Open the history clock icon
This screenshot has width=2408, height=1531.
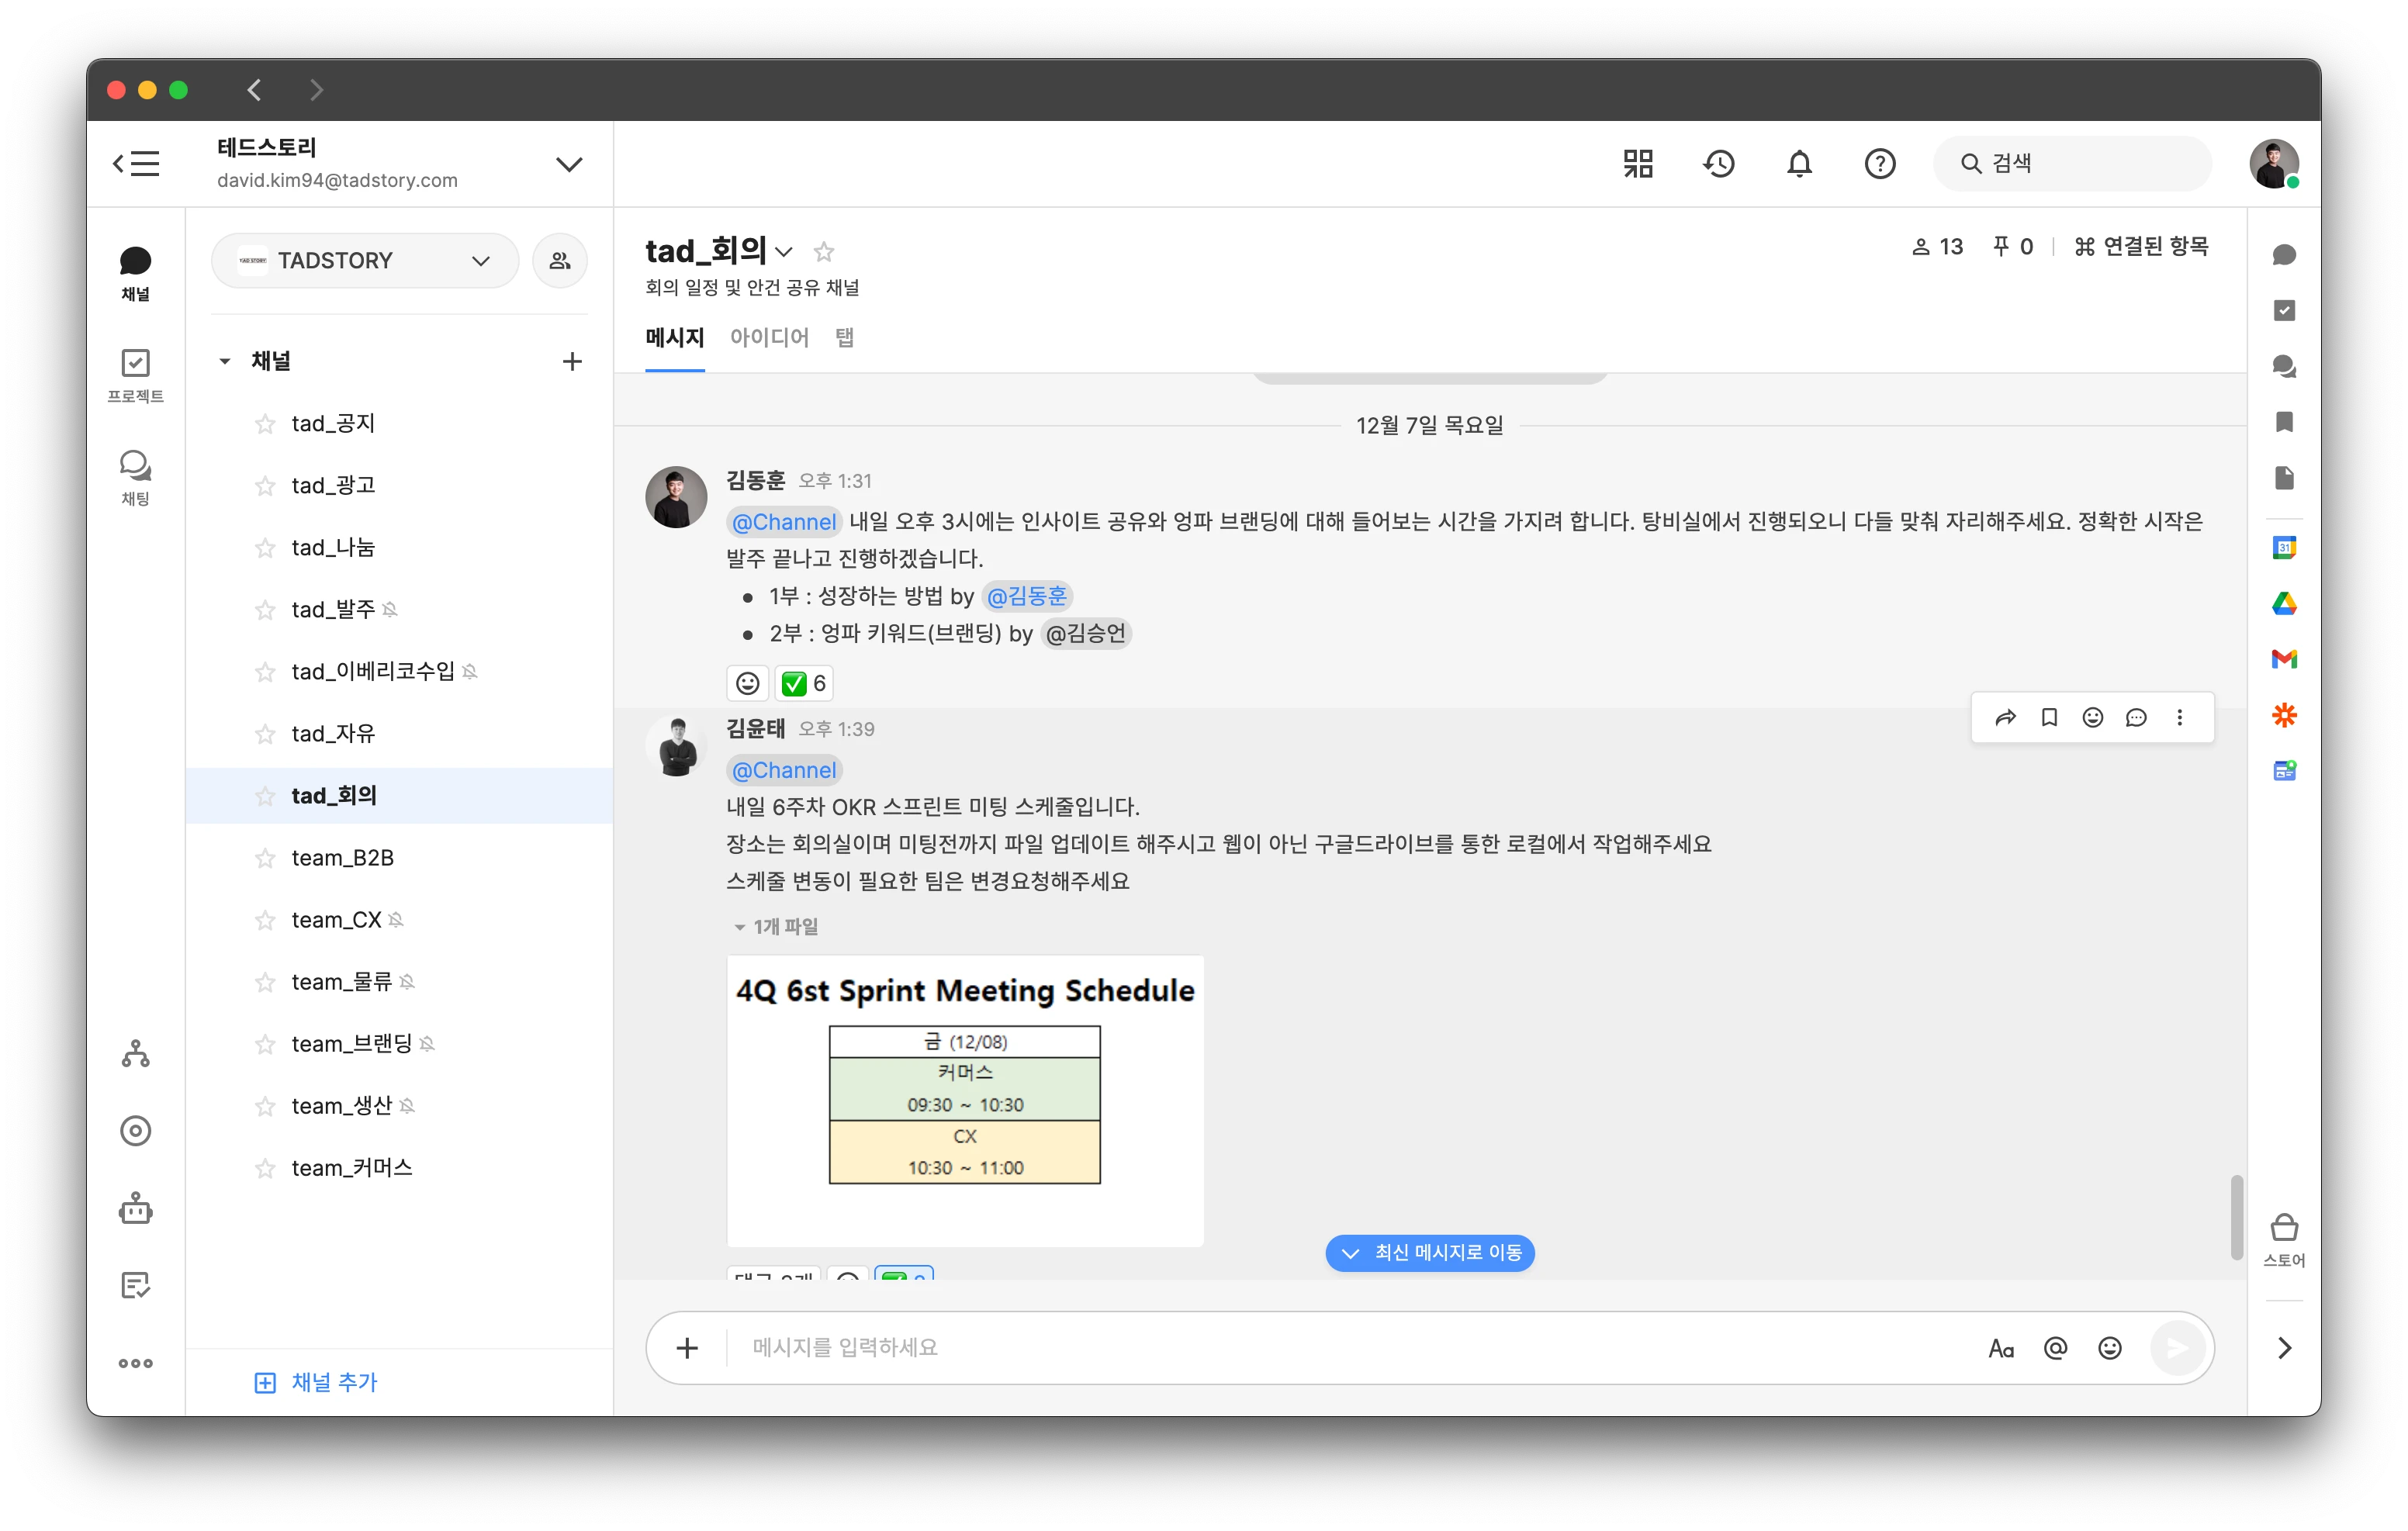coord(1719,163)
